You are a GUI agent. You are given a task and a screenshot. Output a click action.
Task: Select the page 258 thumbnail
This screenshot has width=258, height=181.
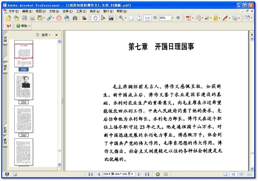pyautogui.click(x=24, y=53)
